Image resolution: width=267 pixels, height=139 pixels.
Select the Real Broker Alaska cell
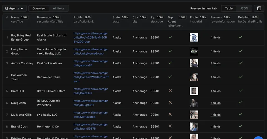[x=50, y=63]
